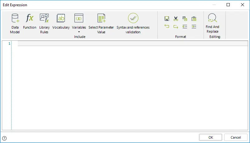Viewport: 250px width, 143px height.
Task: Click the Variables icon
Action: pyautogui.click(x=79, y=18)
